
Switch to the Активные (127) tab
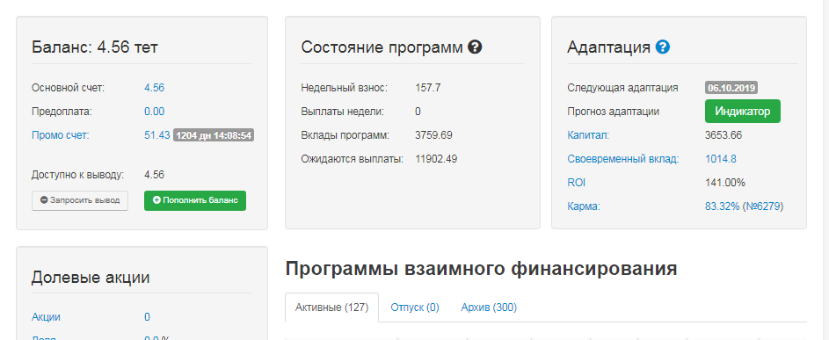tap(332, 307)
